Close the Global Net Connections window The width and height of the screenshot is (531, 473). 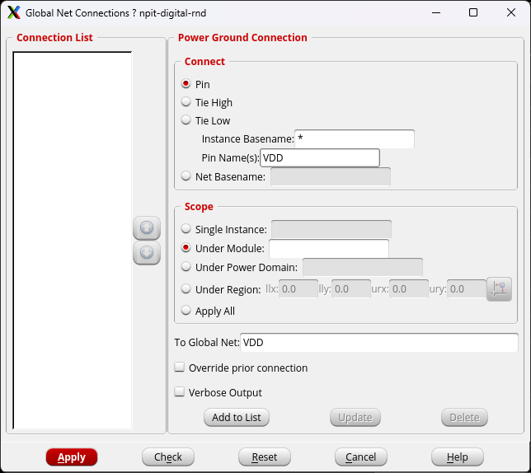point(511,13)
